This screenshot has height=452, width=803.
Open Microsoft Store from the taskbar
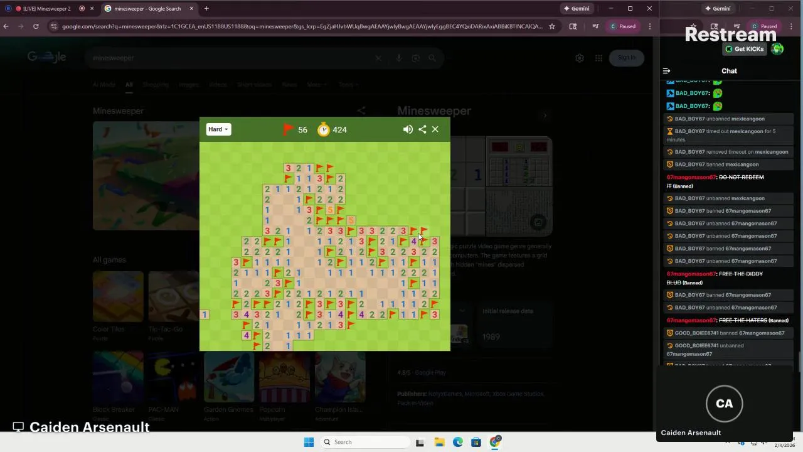point(476,442)
